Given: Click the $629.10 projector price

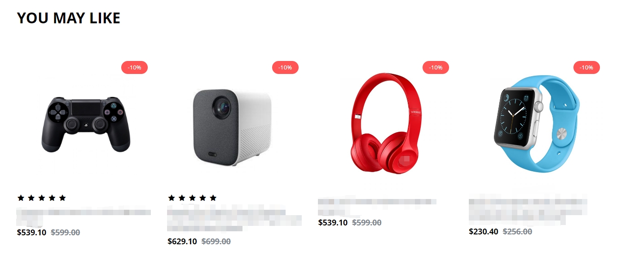Looking at the screenshot, I should tap(182, 242).
